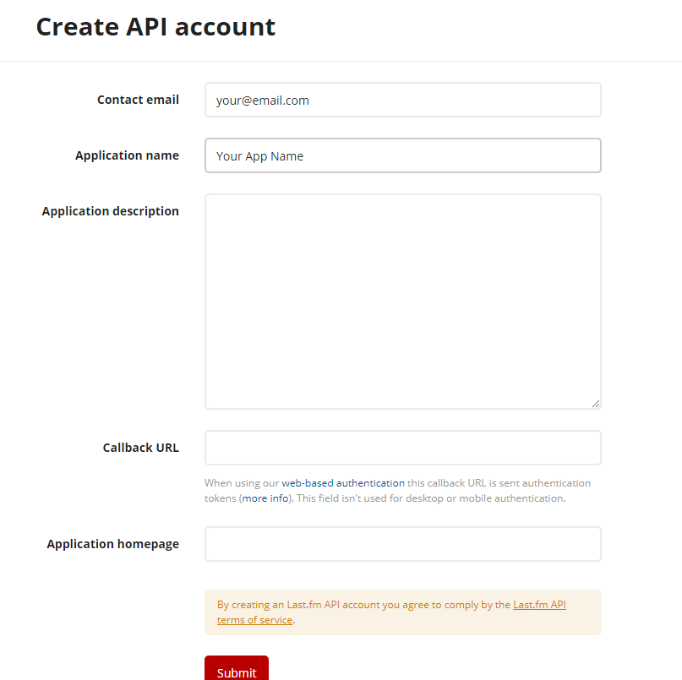Click the 'Application name' label
The width and height of the screenshot is (682, 680).
point(127,155)
